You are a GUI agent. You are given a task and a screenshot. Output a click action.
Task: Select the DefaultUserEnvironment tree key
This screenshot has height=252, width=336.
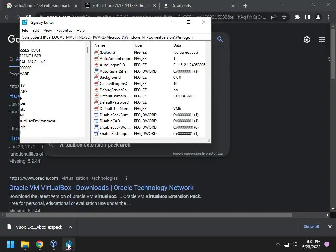[x=38, y=121]
